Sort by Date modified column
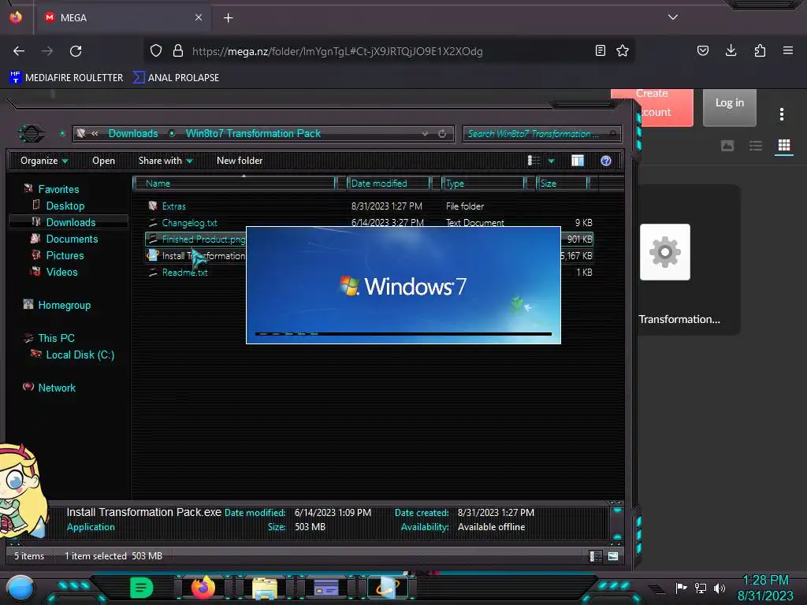This screenshot has width=807, height=605. pyautogui.click(x=389, y=183)
